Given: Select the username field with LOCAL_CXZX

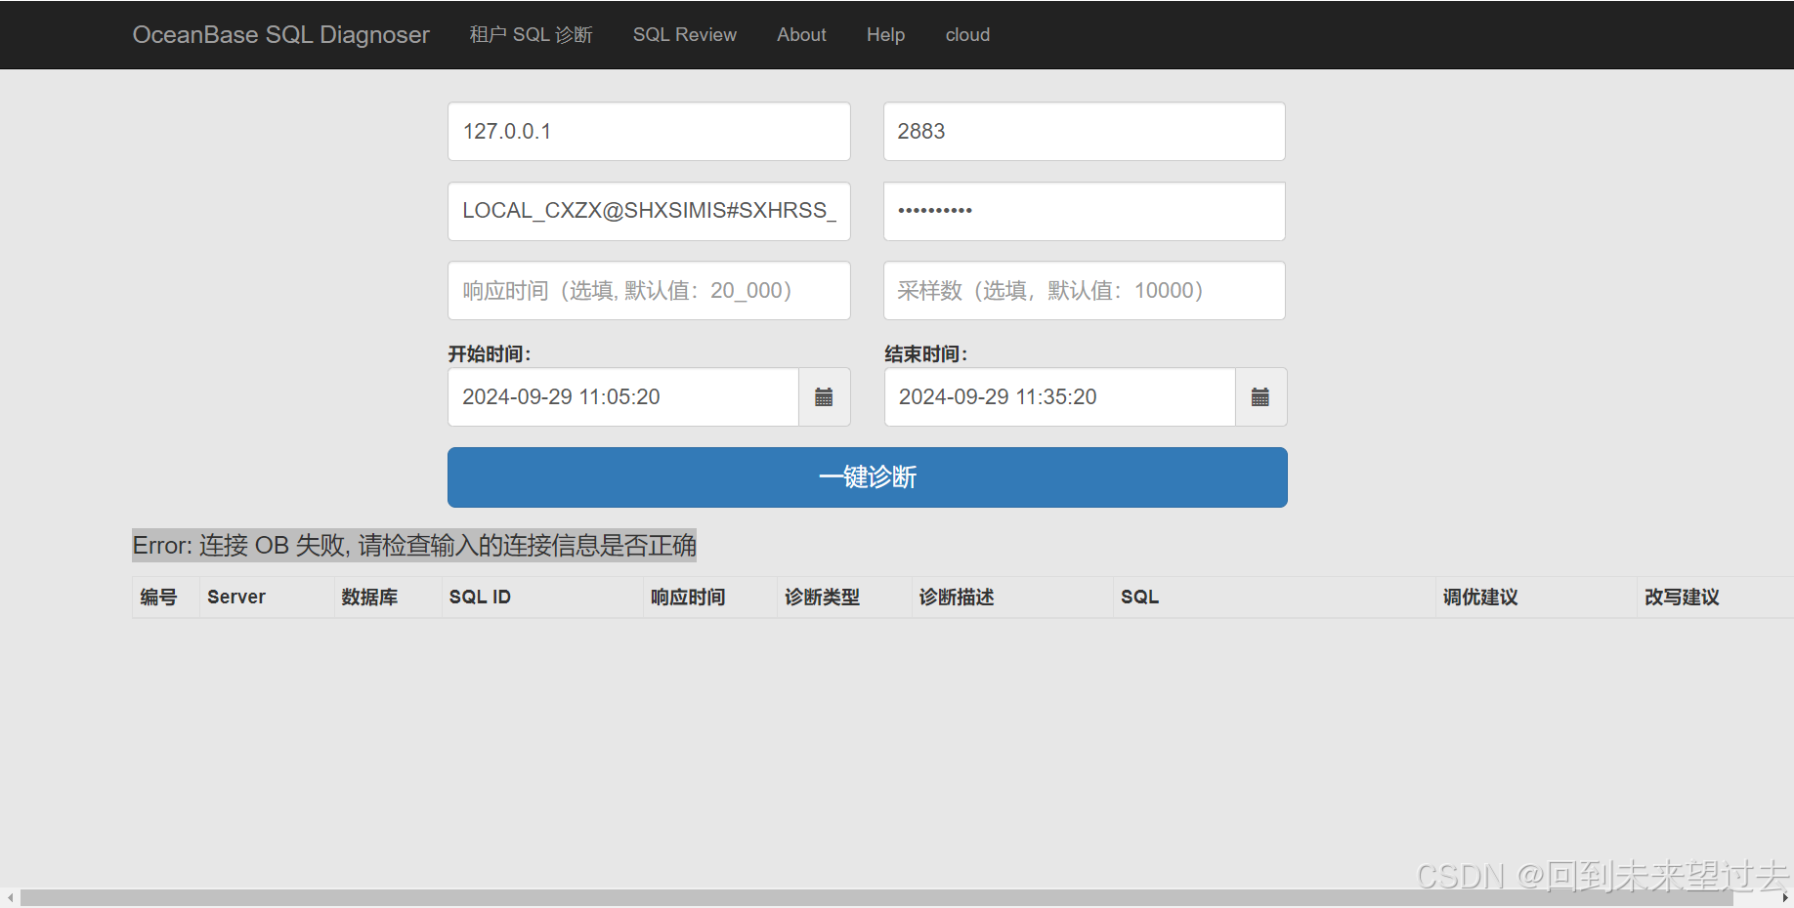Looking at the screenshot, I should point(648,211).
